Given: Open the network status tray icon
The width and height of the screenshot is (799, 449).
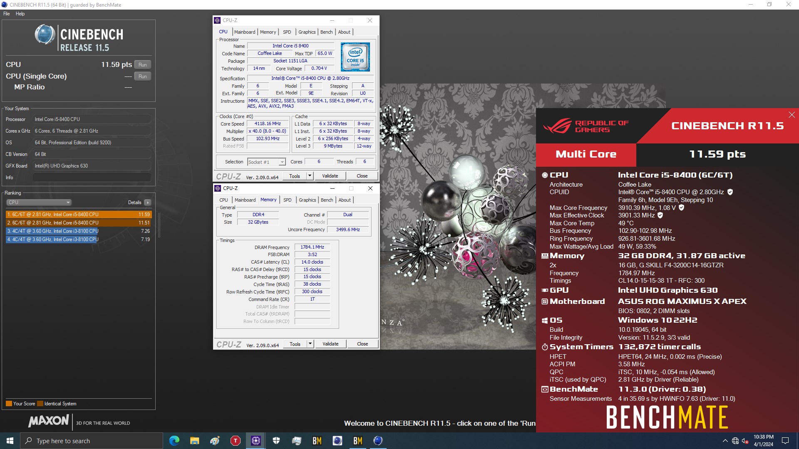Looking at the screenshot, I should pyautogui.click(x=735, y=441).
